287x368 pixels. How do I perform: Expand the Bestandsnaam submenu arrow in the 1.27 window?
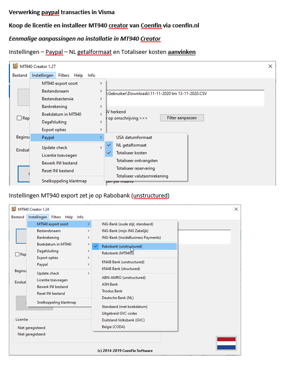point(101,91)
